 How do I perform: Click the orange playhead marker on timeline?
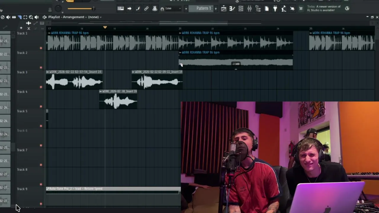[105, 28]
